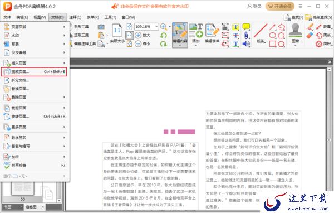Open the Crop Pages (裁剪页面) submenu
Screen dimensions: 334x213
[x=35, y=108]
